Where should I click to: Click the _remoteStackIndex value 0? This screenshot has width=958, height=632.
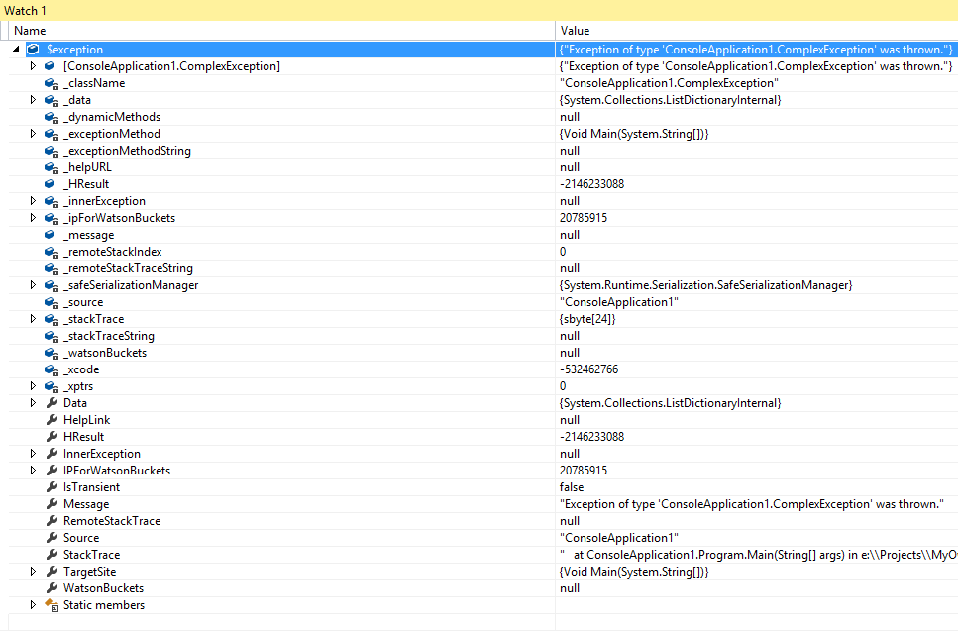[x=563, y=252]
